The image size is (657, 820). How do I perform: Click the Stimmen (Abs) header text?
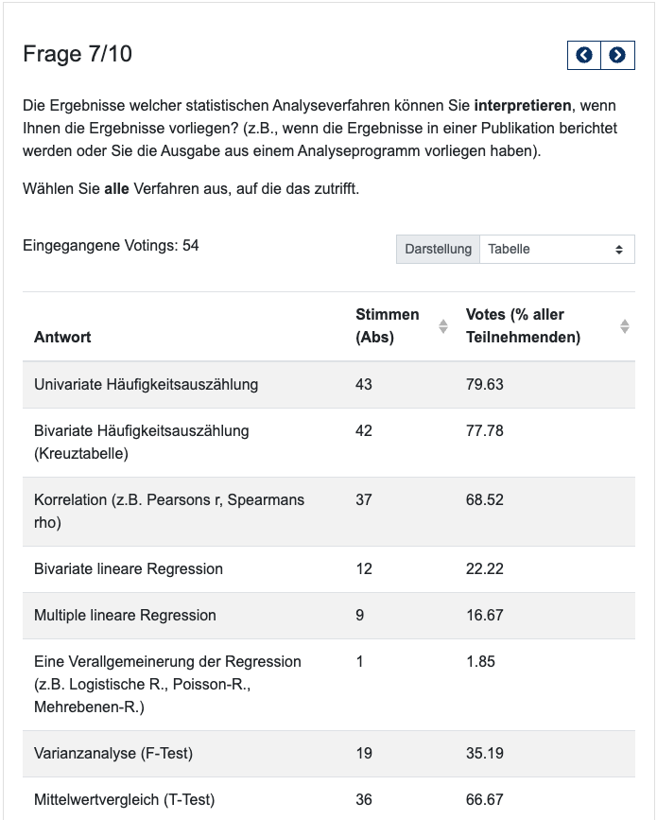tap(388, 325)
